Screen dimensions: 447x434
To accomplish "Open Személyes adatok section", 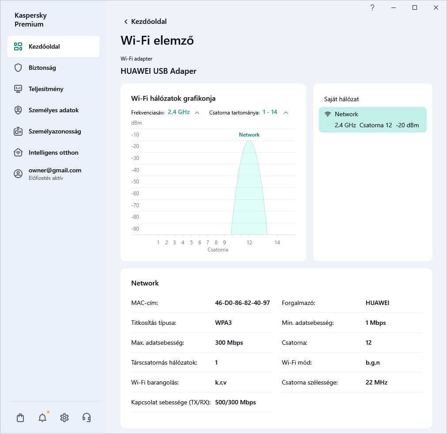I will coord(53,110).
